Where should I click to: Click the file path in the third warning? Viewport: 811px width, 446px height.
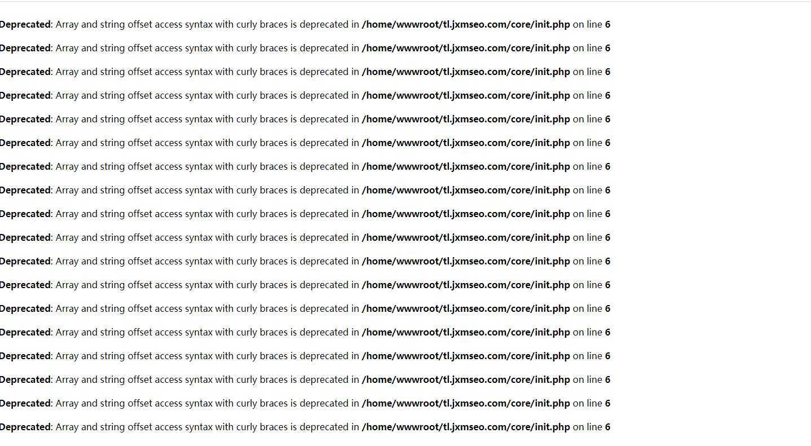click(466, 72)
